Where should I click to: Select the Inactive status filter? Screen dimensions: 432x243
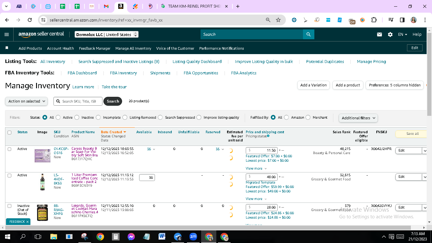pyautogui.click(x=77, y=117)
